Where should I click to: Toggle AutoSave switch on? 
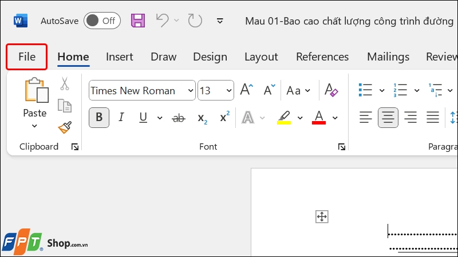coord(102,21)
